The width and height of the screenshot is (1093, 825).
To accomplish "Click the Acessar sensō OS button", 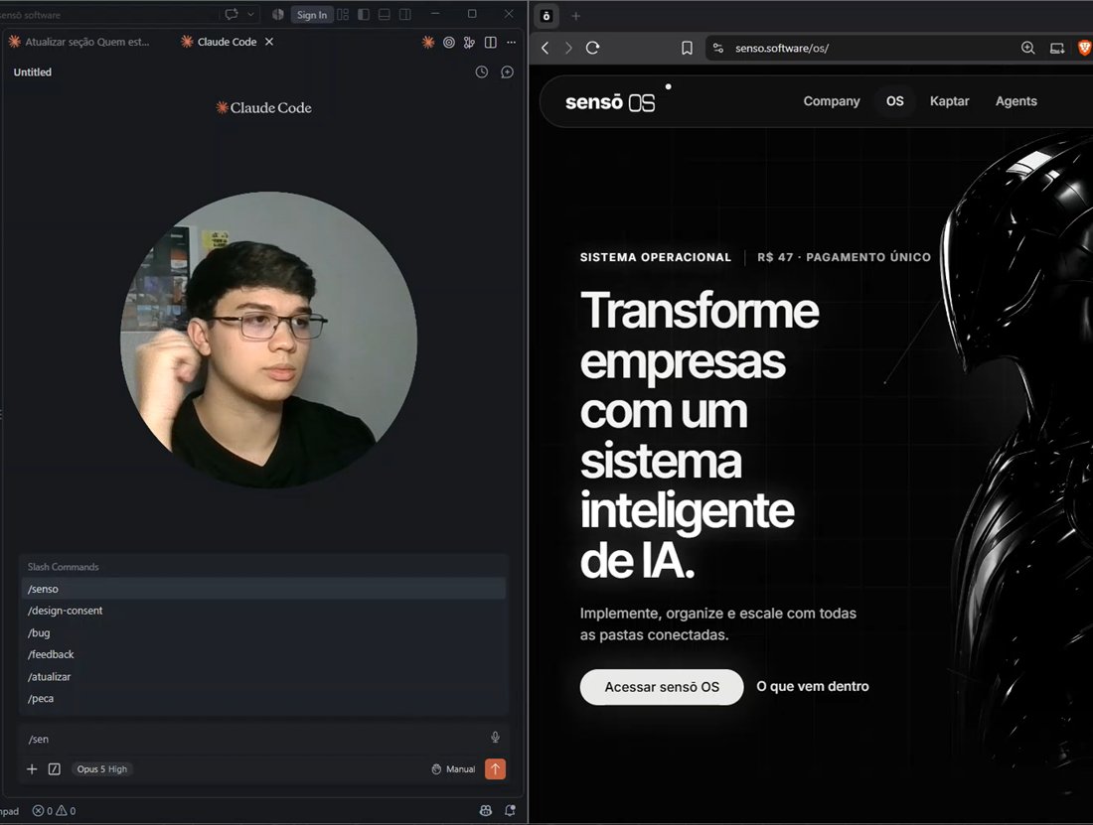I will coord(662,687).
